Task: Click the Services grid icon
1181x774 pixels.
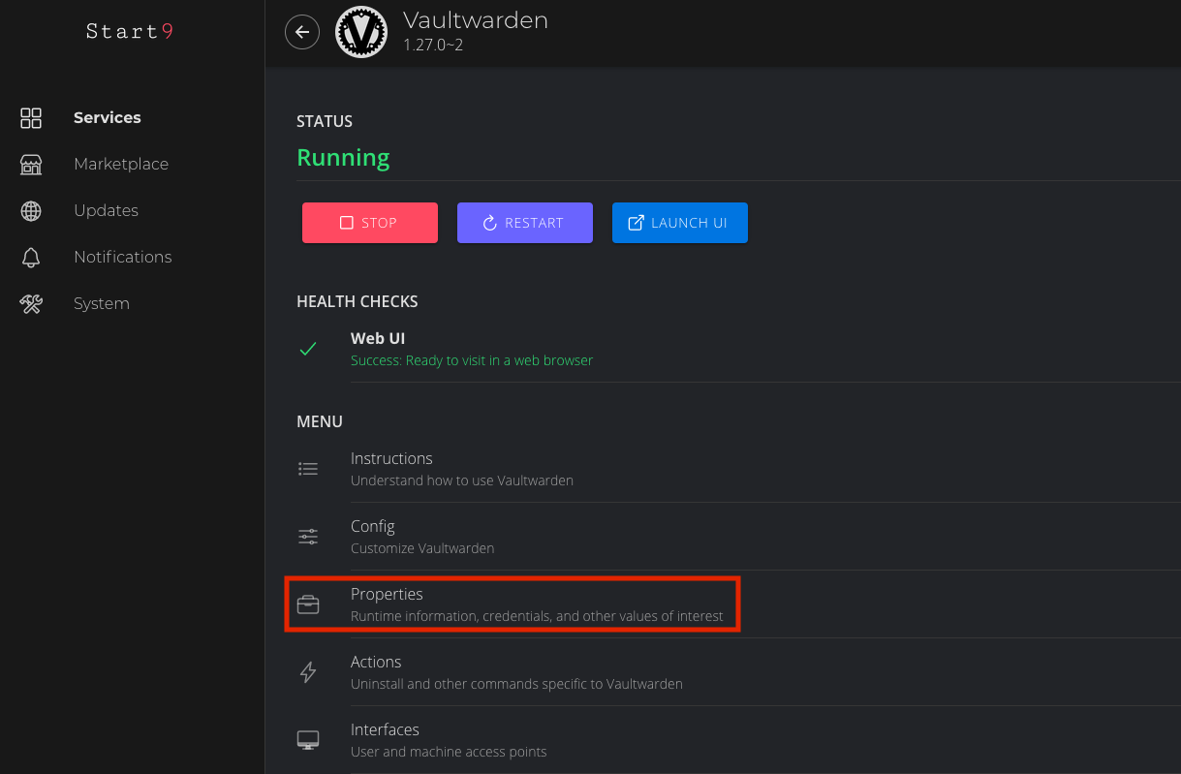Action: (31, 118)
